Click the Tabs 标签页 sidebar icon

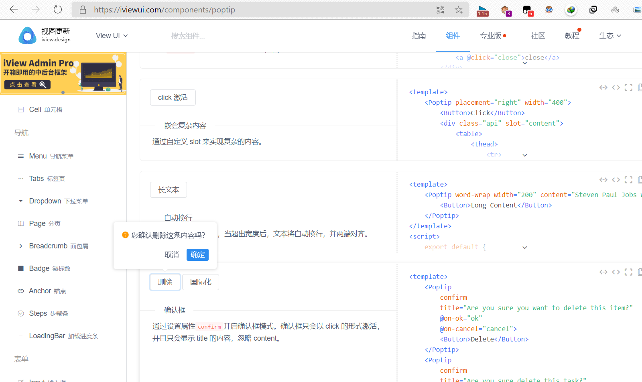pyautogui.click(x=21, y=179)
